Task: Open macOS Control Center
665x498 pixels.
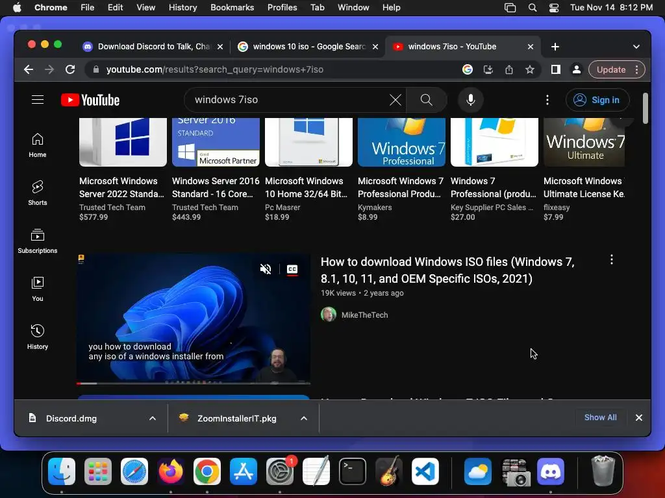Action: 553,8
